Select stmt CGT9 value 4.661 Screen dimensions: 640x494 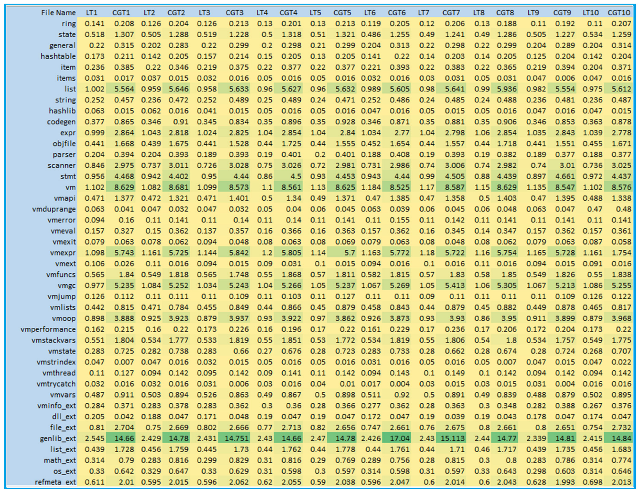coord(565,176)
